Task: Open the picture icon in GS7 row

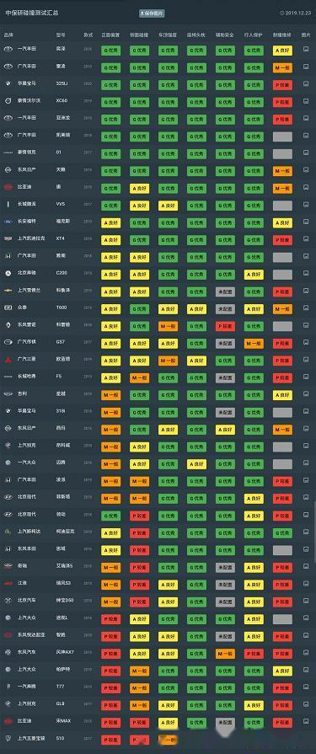Action: click(306, 342)
